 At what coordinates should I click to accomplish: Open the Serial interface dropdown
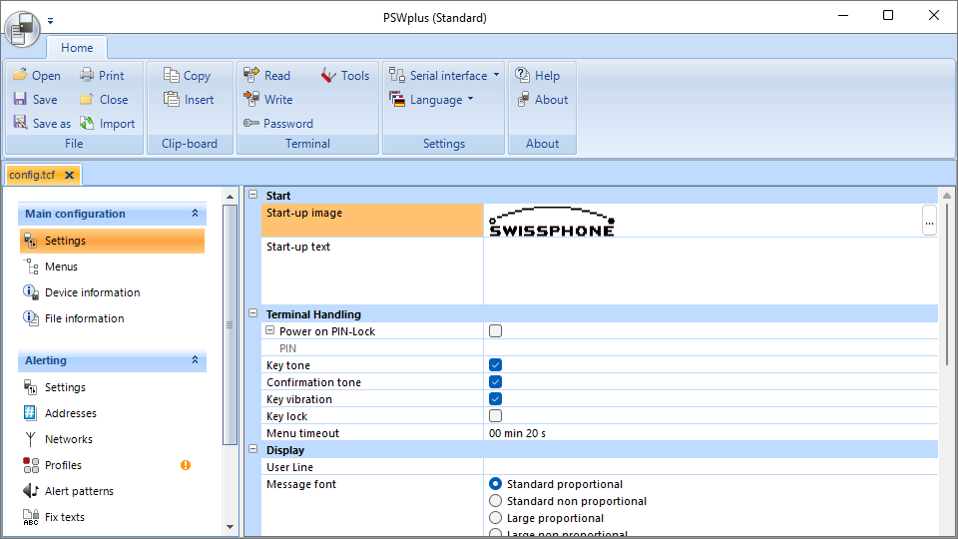tap(445, 76)
